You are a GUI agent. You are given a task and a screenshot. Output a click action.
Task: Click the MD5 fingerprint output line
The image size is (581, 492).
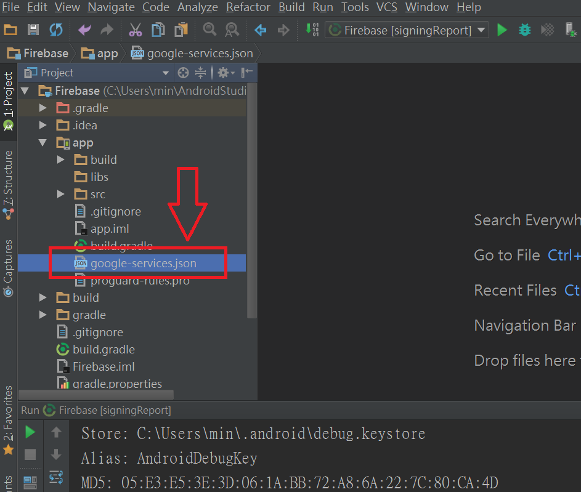click(290, 483)
